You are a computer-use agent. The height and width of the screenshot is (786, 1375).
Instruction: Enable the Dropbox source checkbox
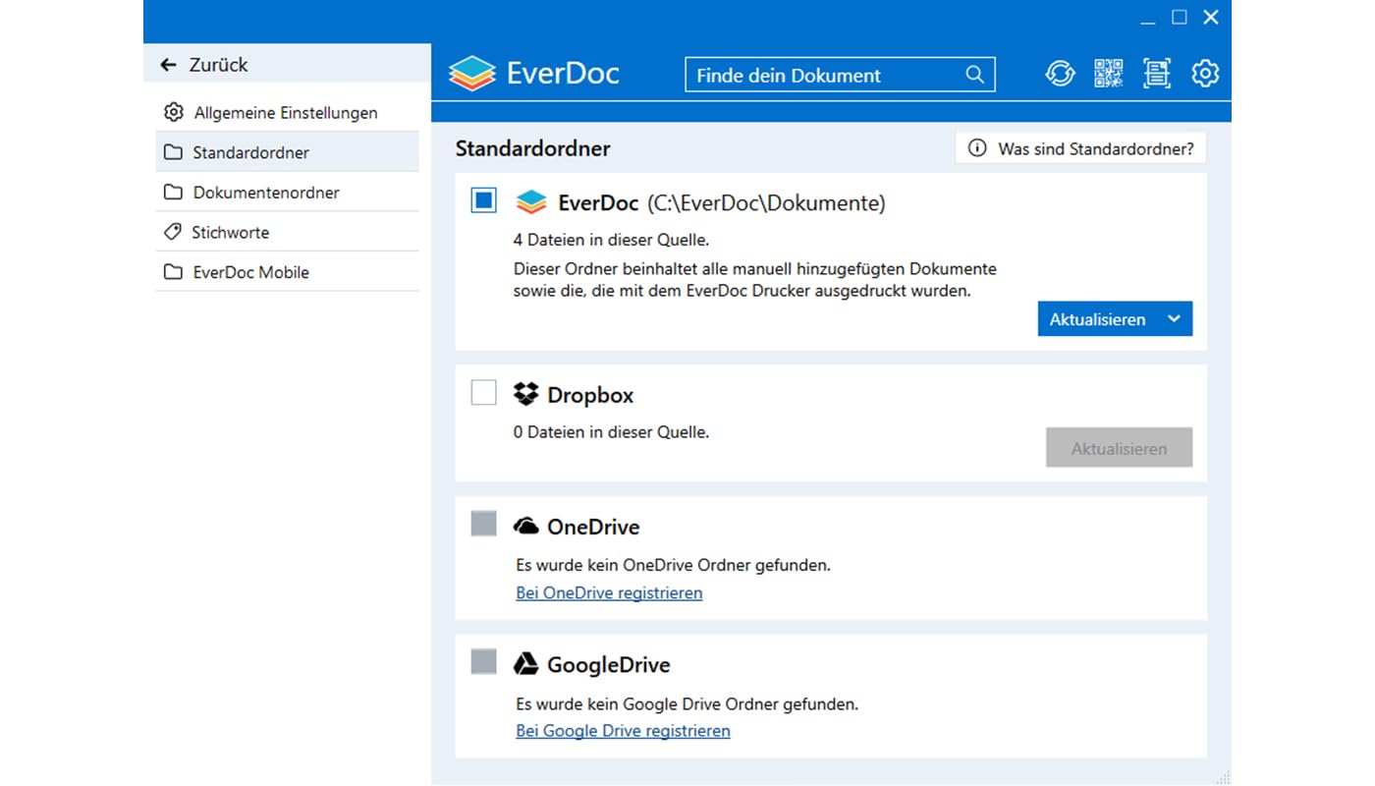click(x=484, y=393)
